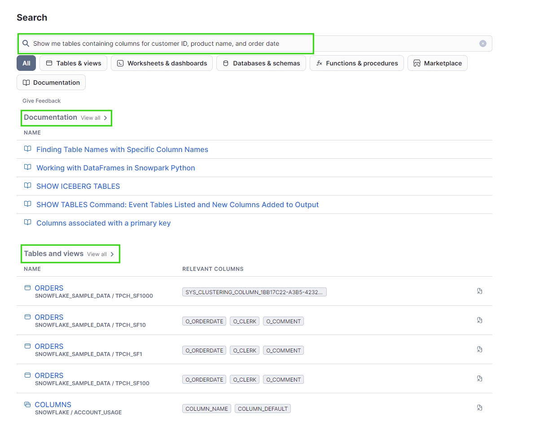Image resolution: width=548 pixels, height=426 pixels.
Task: Open COLUMNS view in ACCOUNT_USAGE
Action: [53, 404]
